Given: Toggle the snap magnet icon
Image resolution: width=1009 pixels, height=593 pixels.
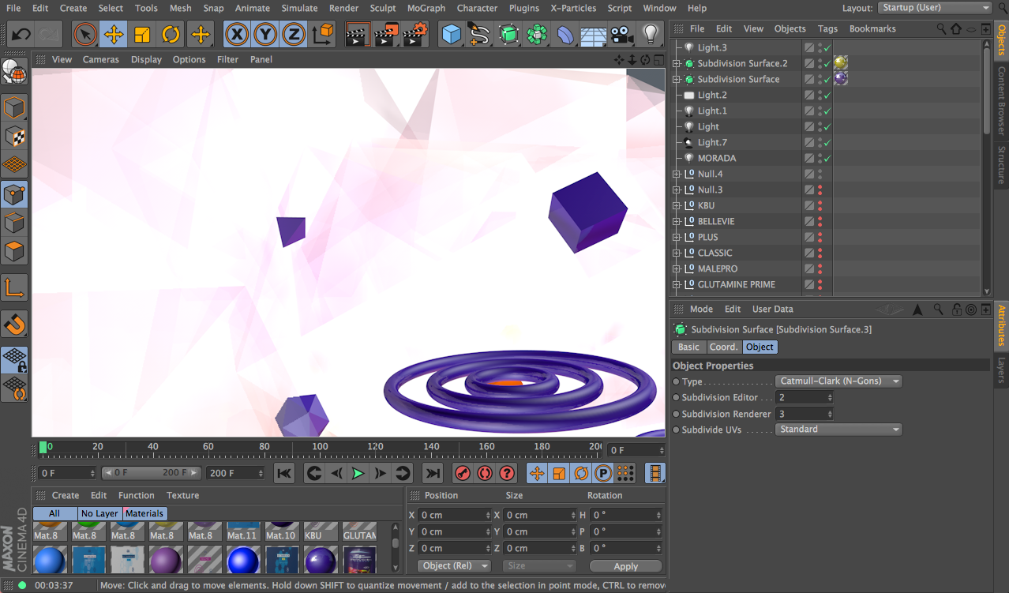Looking at the screenshot, I should pos(15,324).
